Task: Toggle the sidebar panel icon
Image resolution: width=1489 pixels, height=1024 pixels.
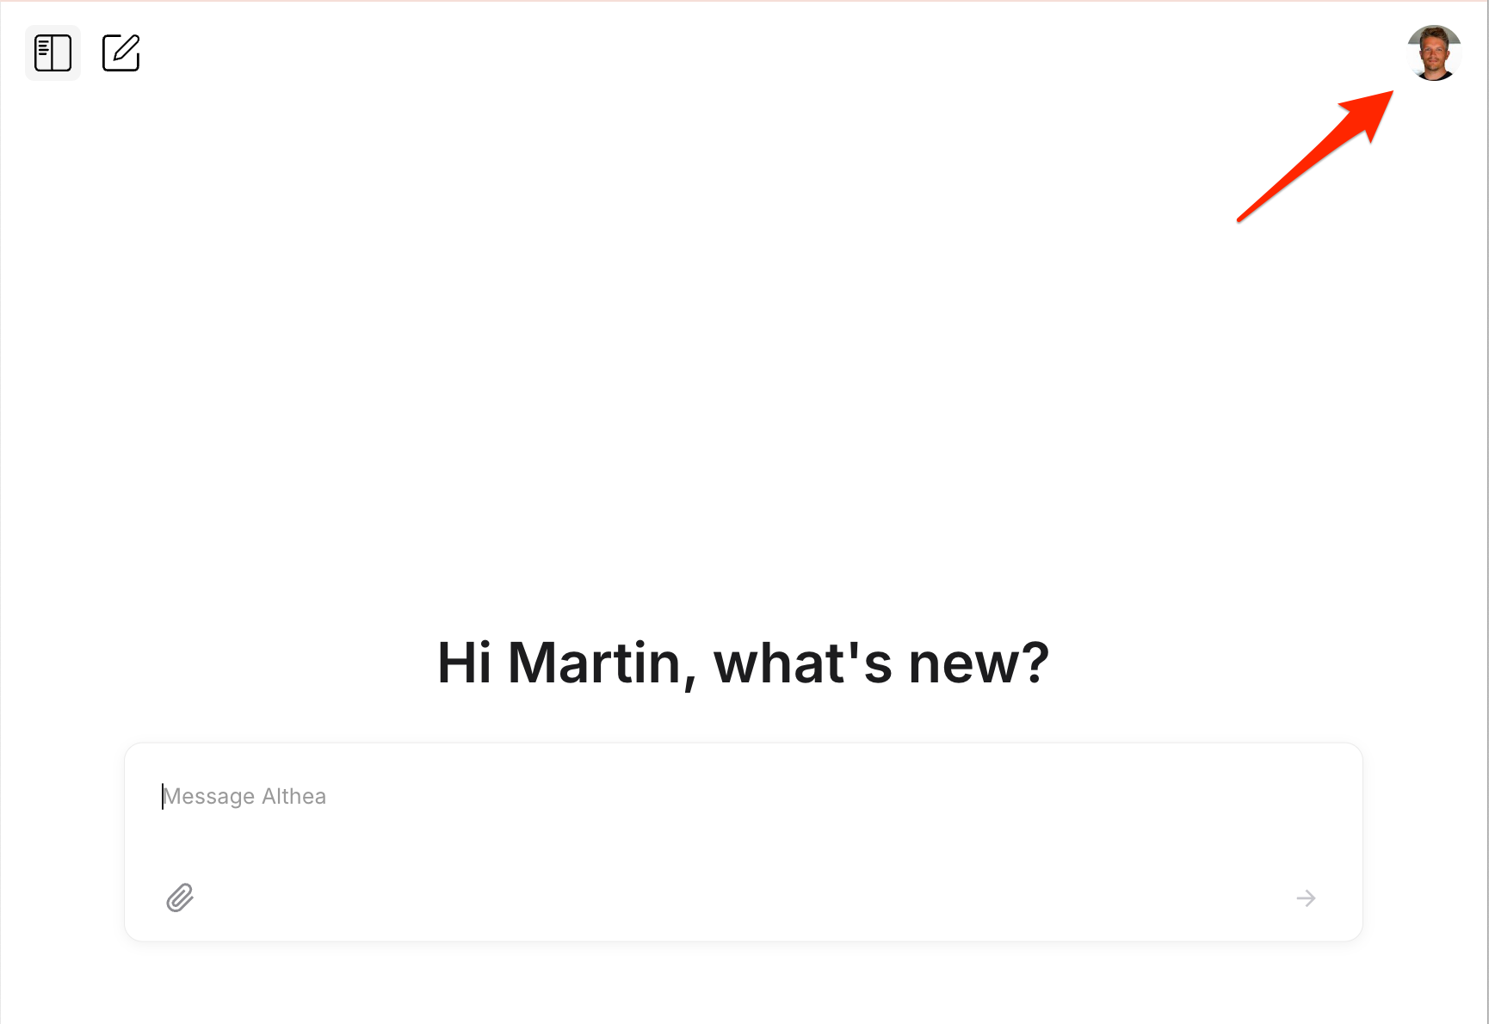Action: [53, 52]
